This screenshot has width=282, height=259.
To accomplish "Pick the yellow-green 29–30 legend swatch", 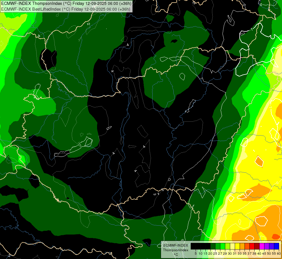I will coord(228,246).
